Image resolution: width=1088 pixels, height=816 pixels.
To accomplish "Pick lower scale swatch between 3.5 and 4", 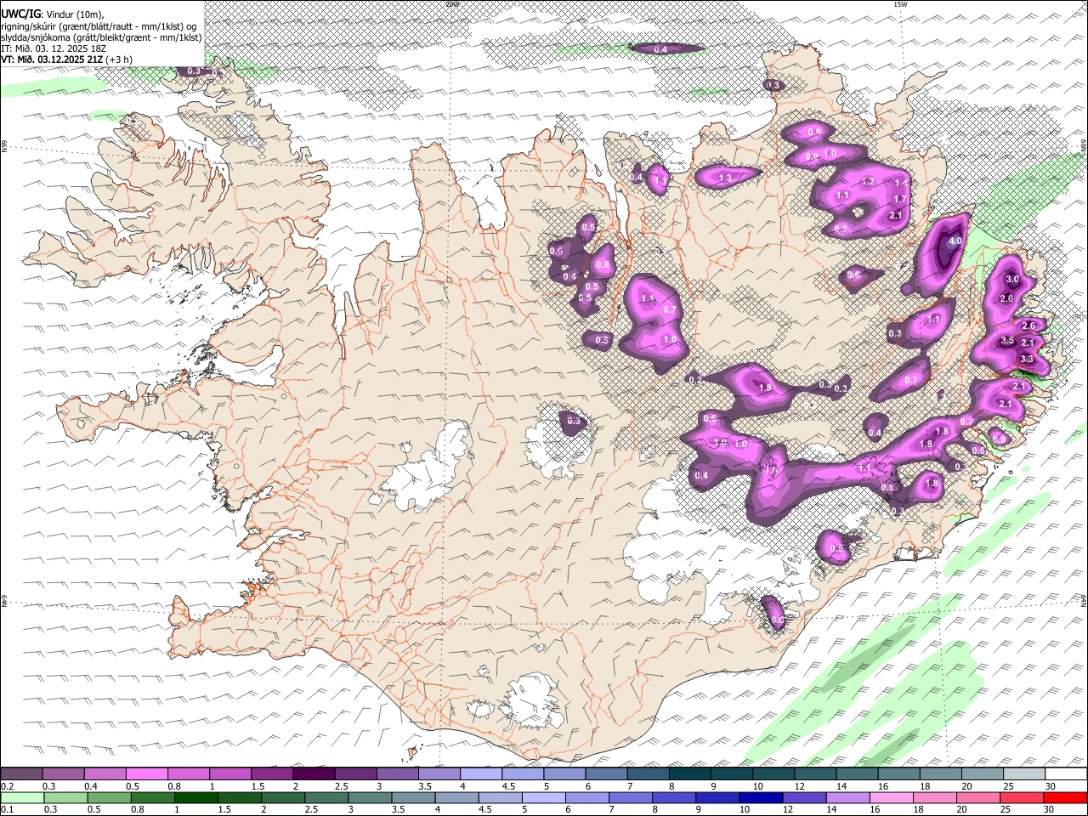I will pyautogui.click(x=413, y=798).
